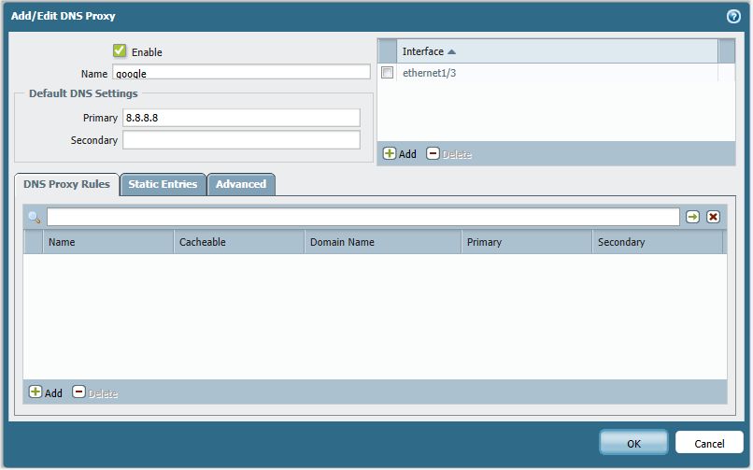
Task: Click the empty Secondary DNS field
Action: [241, 140]
